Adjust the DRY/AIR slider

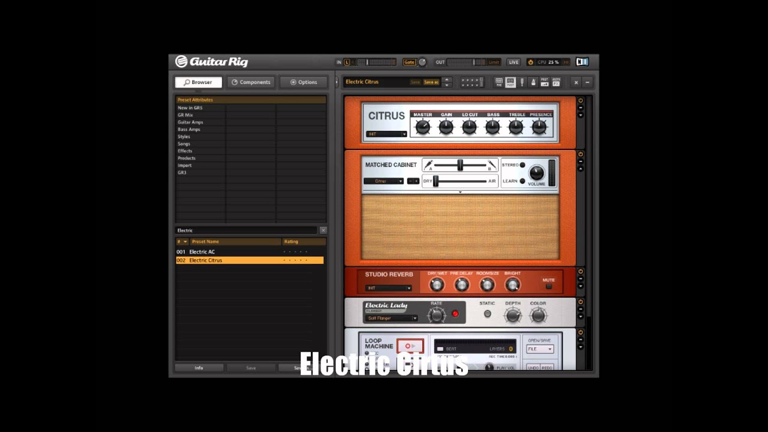point(436,181)
